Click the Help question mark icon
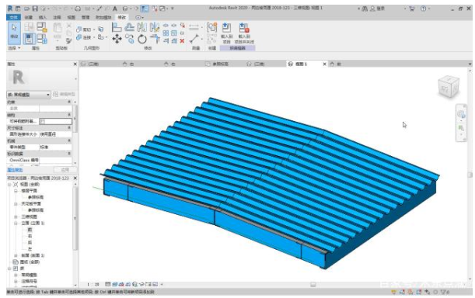Viewport: 475px width, 298px height. (x=424, y=9)
